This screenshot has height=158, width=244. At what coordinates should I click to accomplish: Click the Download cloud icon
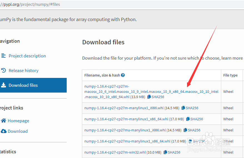tap(4, 131)
